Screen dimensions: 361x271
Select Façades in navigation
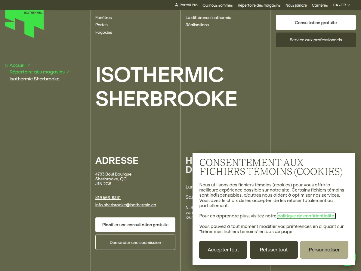[104, 32]
